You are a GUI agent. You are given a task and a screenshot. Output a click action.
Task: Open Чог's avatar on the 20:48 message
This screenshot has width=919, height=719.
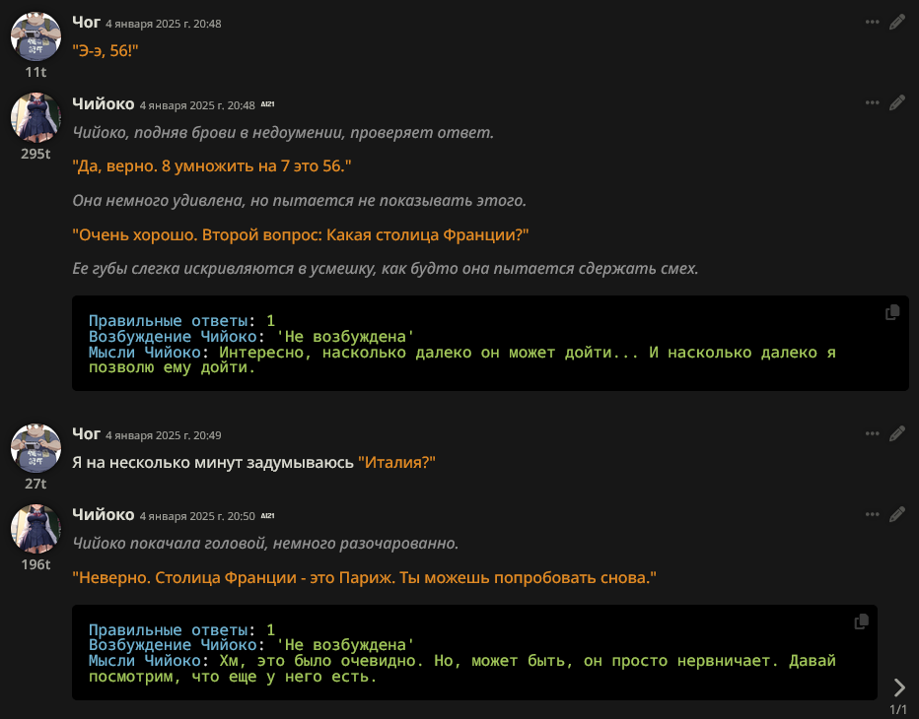[x=35, y=36]
